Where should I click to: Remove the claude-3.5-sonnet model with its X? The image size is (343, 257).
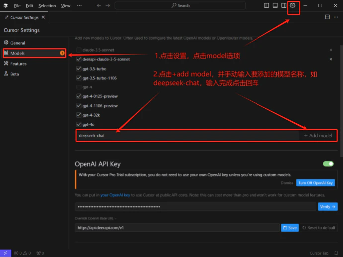[331, 50]
